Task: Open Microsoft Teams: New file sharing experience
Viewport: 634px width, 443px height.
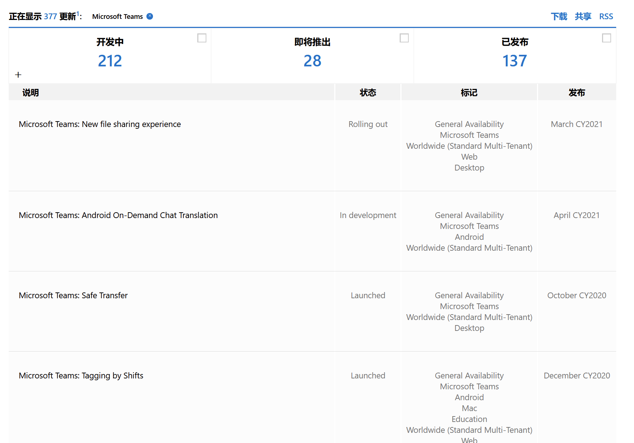Action: 100,124
